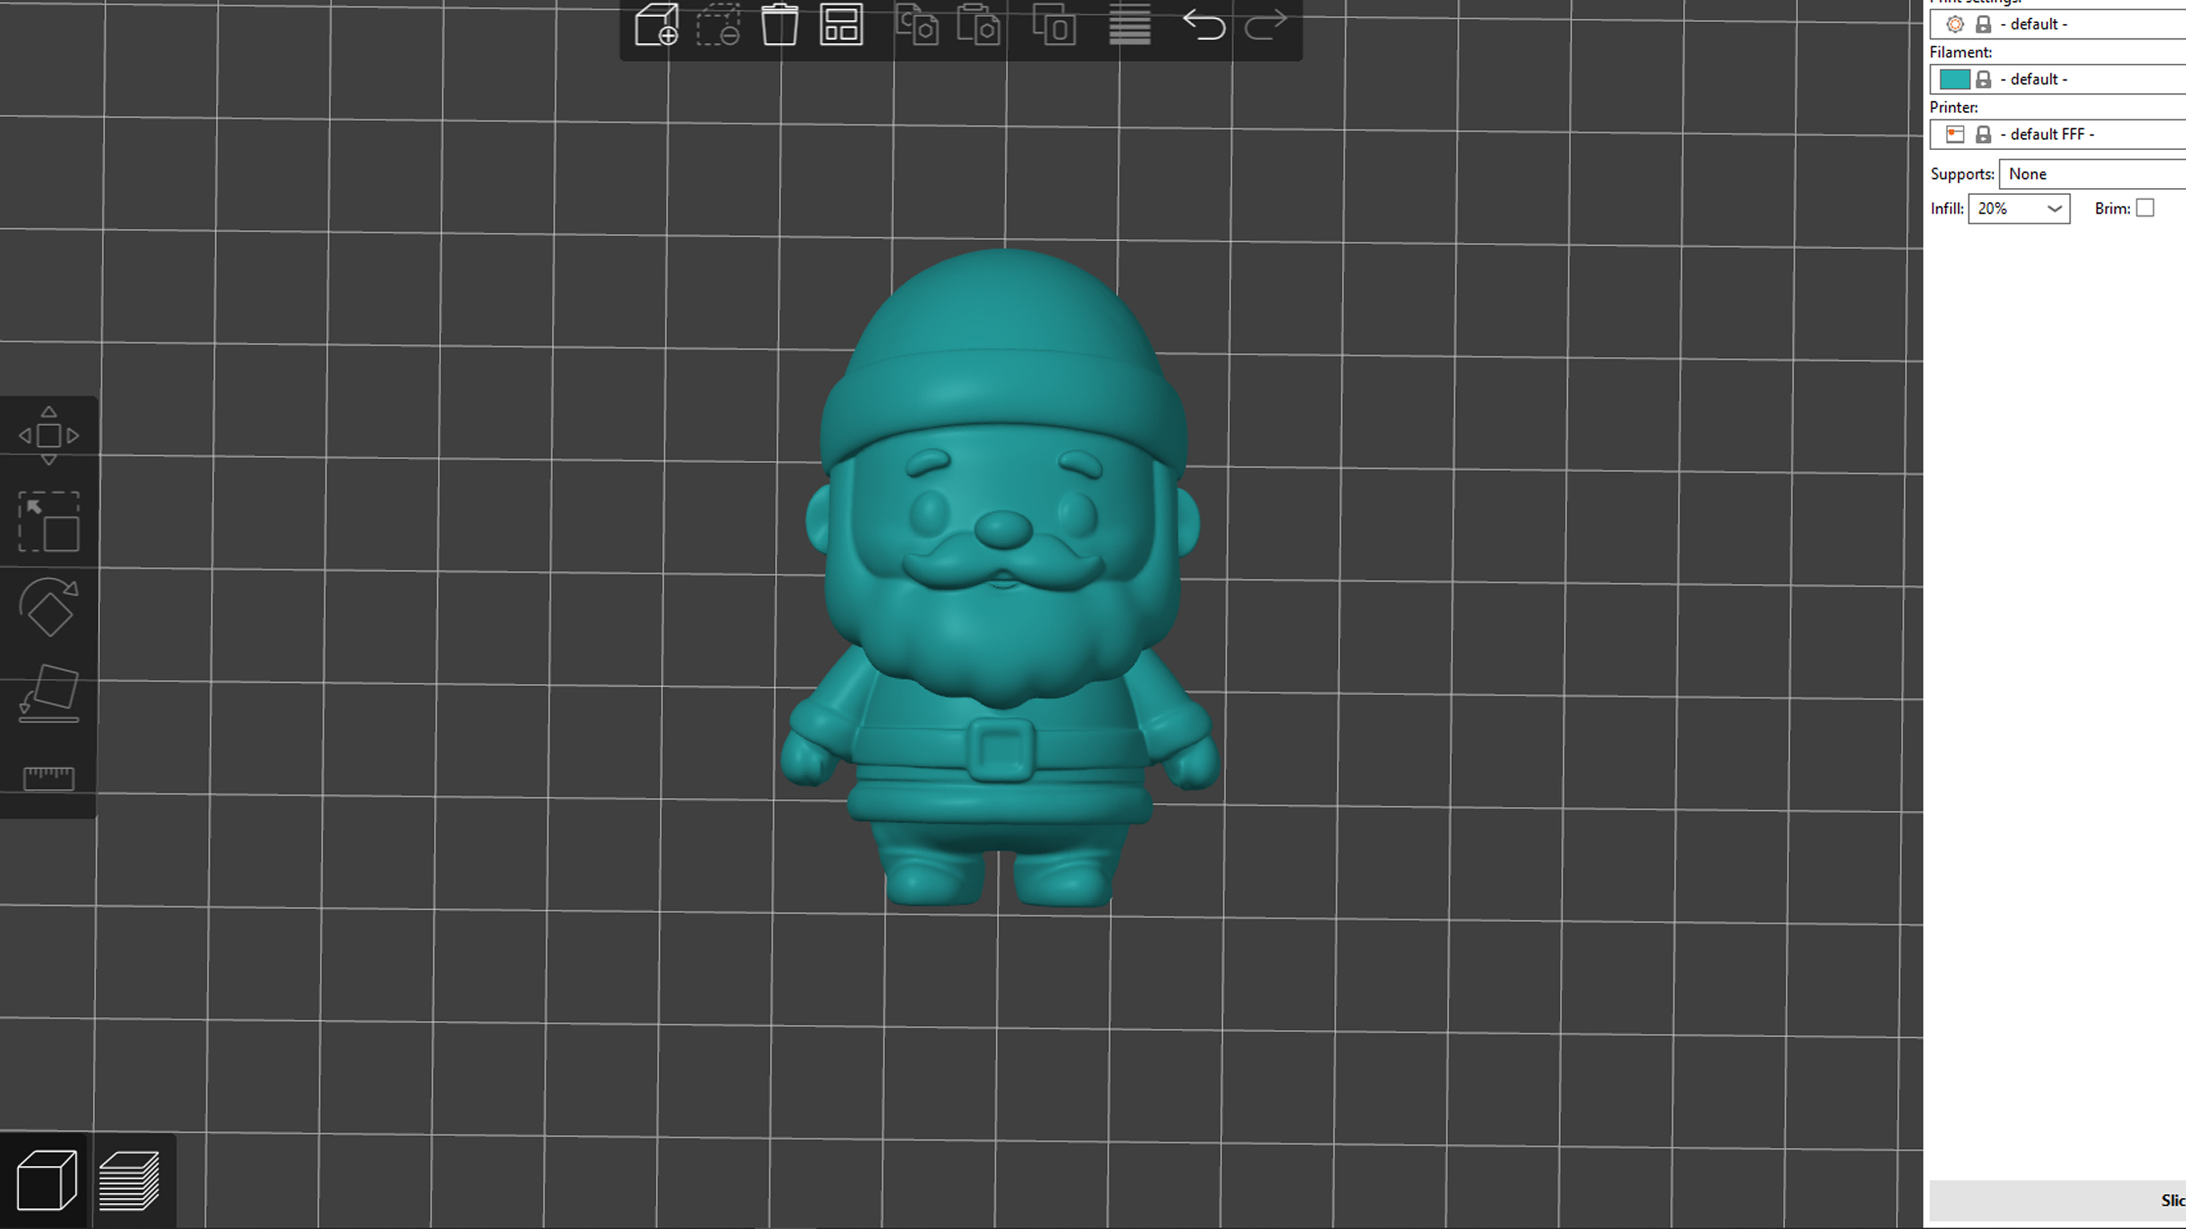Click the Delete object (minus) icon
This screenshot has width=2186, height=1229.
pos(718,24)
